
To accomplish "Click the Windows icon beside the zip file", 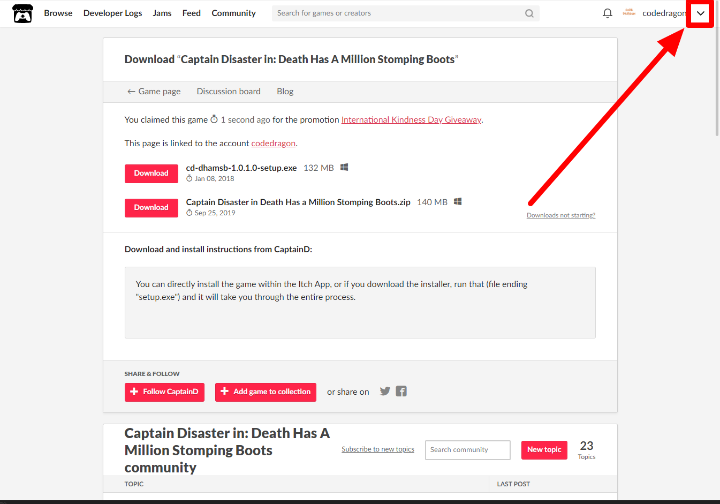I will click(458, 201).
